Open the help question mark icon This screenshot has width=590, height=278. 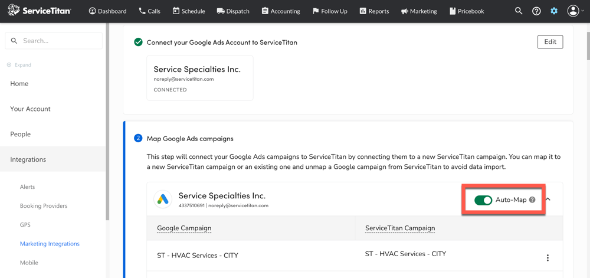pos(536,11)
